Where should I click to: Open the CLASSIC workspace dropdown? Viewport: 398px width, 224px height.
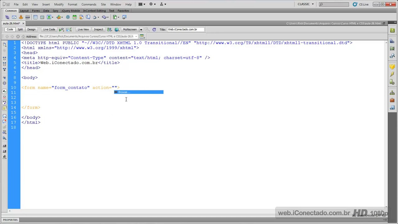306,4
